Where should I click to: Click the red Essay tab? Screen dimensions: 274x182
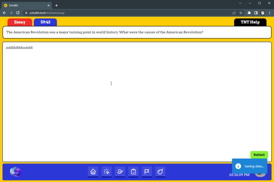click(20, 22)
